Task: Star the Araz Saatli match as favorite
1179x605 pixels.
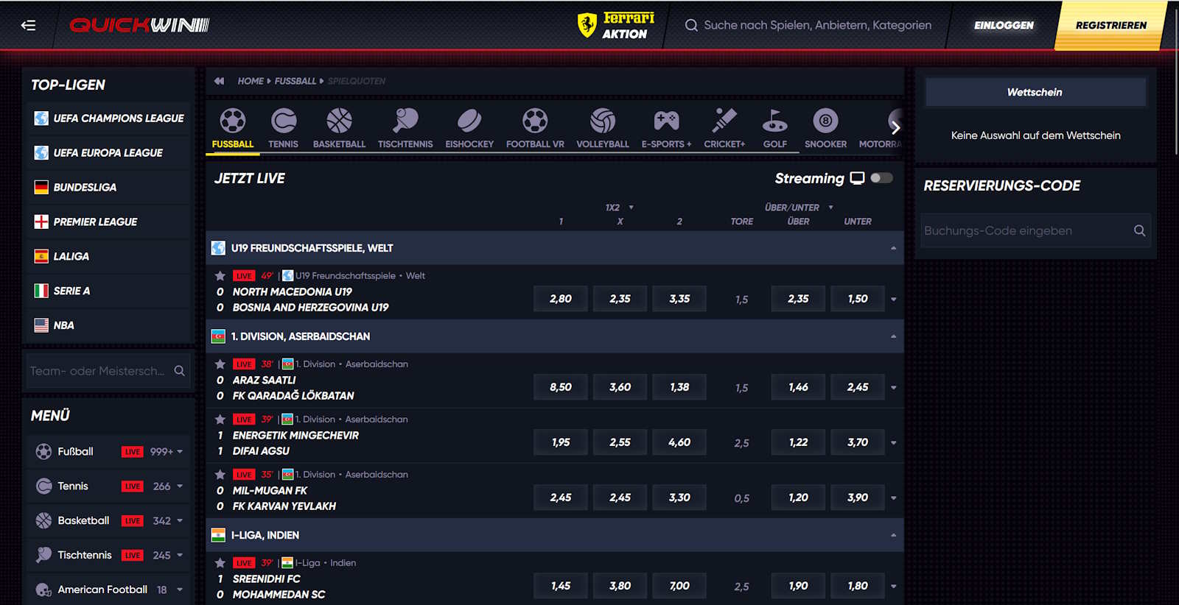Action: 220,364
